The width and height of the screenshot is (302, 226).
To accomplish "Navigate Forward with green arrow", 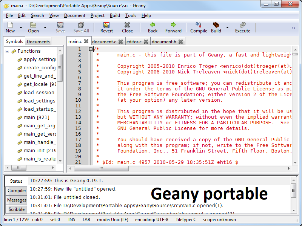I will pos(173,24).
